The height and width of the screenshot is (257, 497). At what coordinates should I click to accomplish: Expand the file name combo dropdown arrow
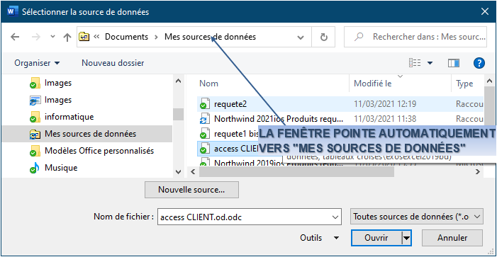click(335, 217)
